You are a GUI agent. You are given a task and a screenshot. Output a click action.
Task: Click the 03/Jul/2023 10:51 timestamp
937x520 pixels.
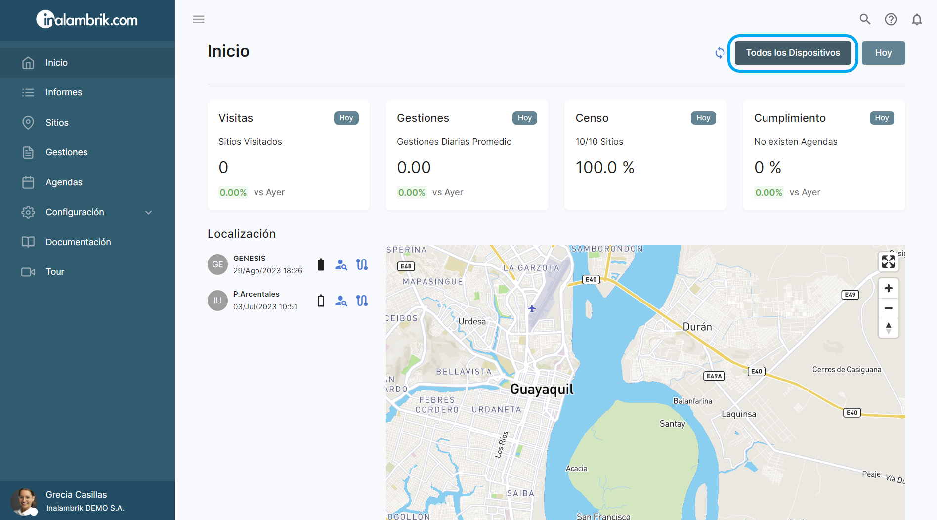265,307
